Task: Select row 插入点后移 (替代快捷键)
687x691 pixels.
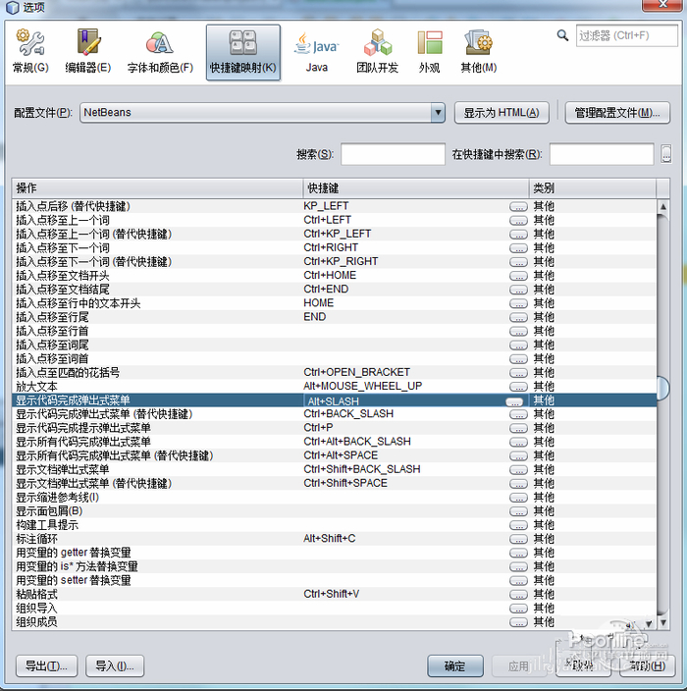Action: pyautogui.click(x=334, y=206)
